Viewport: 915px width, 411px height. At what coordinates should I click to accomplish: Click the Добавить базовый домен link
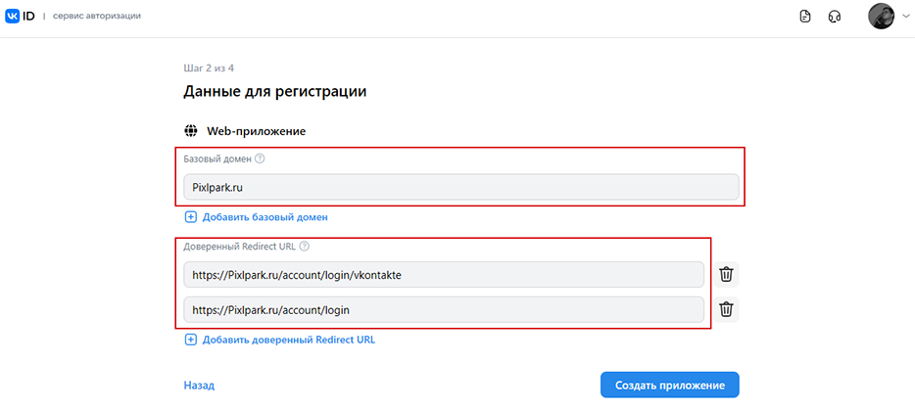click(x=265, y=217)
